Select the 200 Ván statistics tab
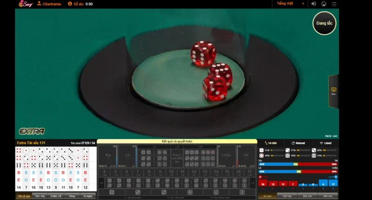This screenshot has width=372, height=200. [x=307, y=196]
